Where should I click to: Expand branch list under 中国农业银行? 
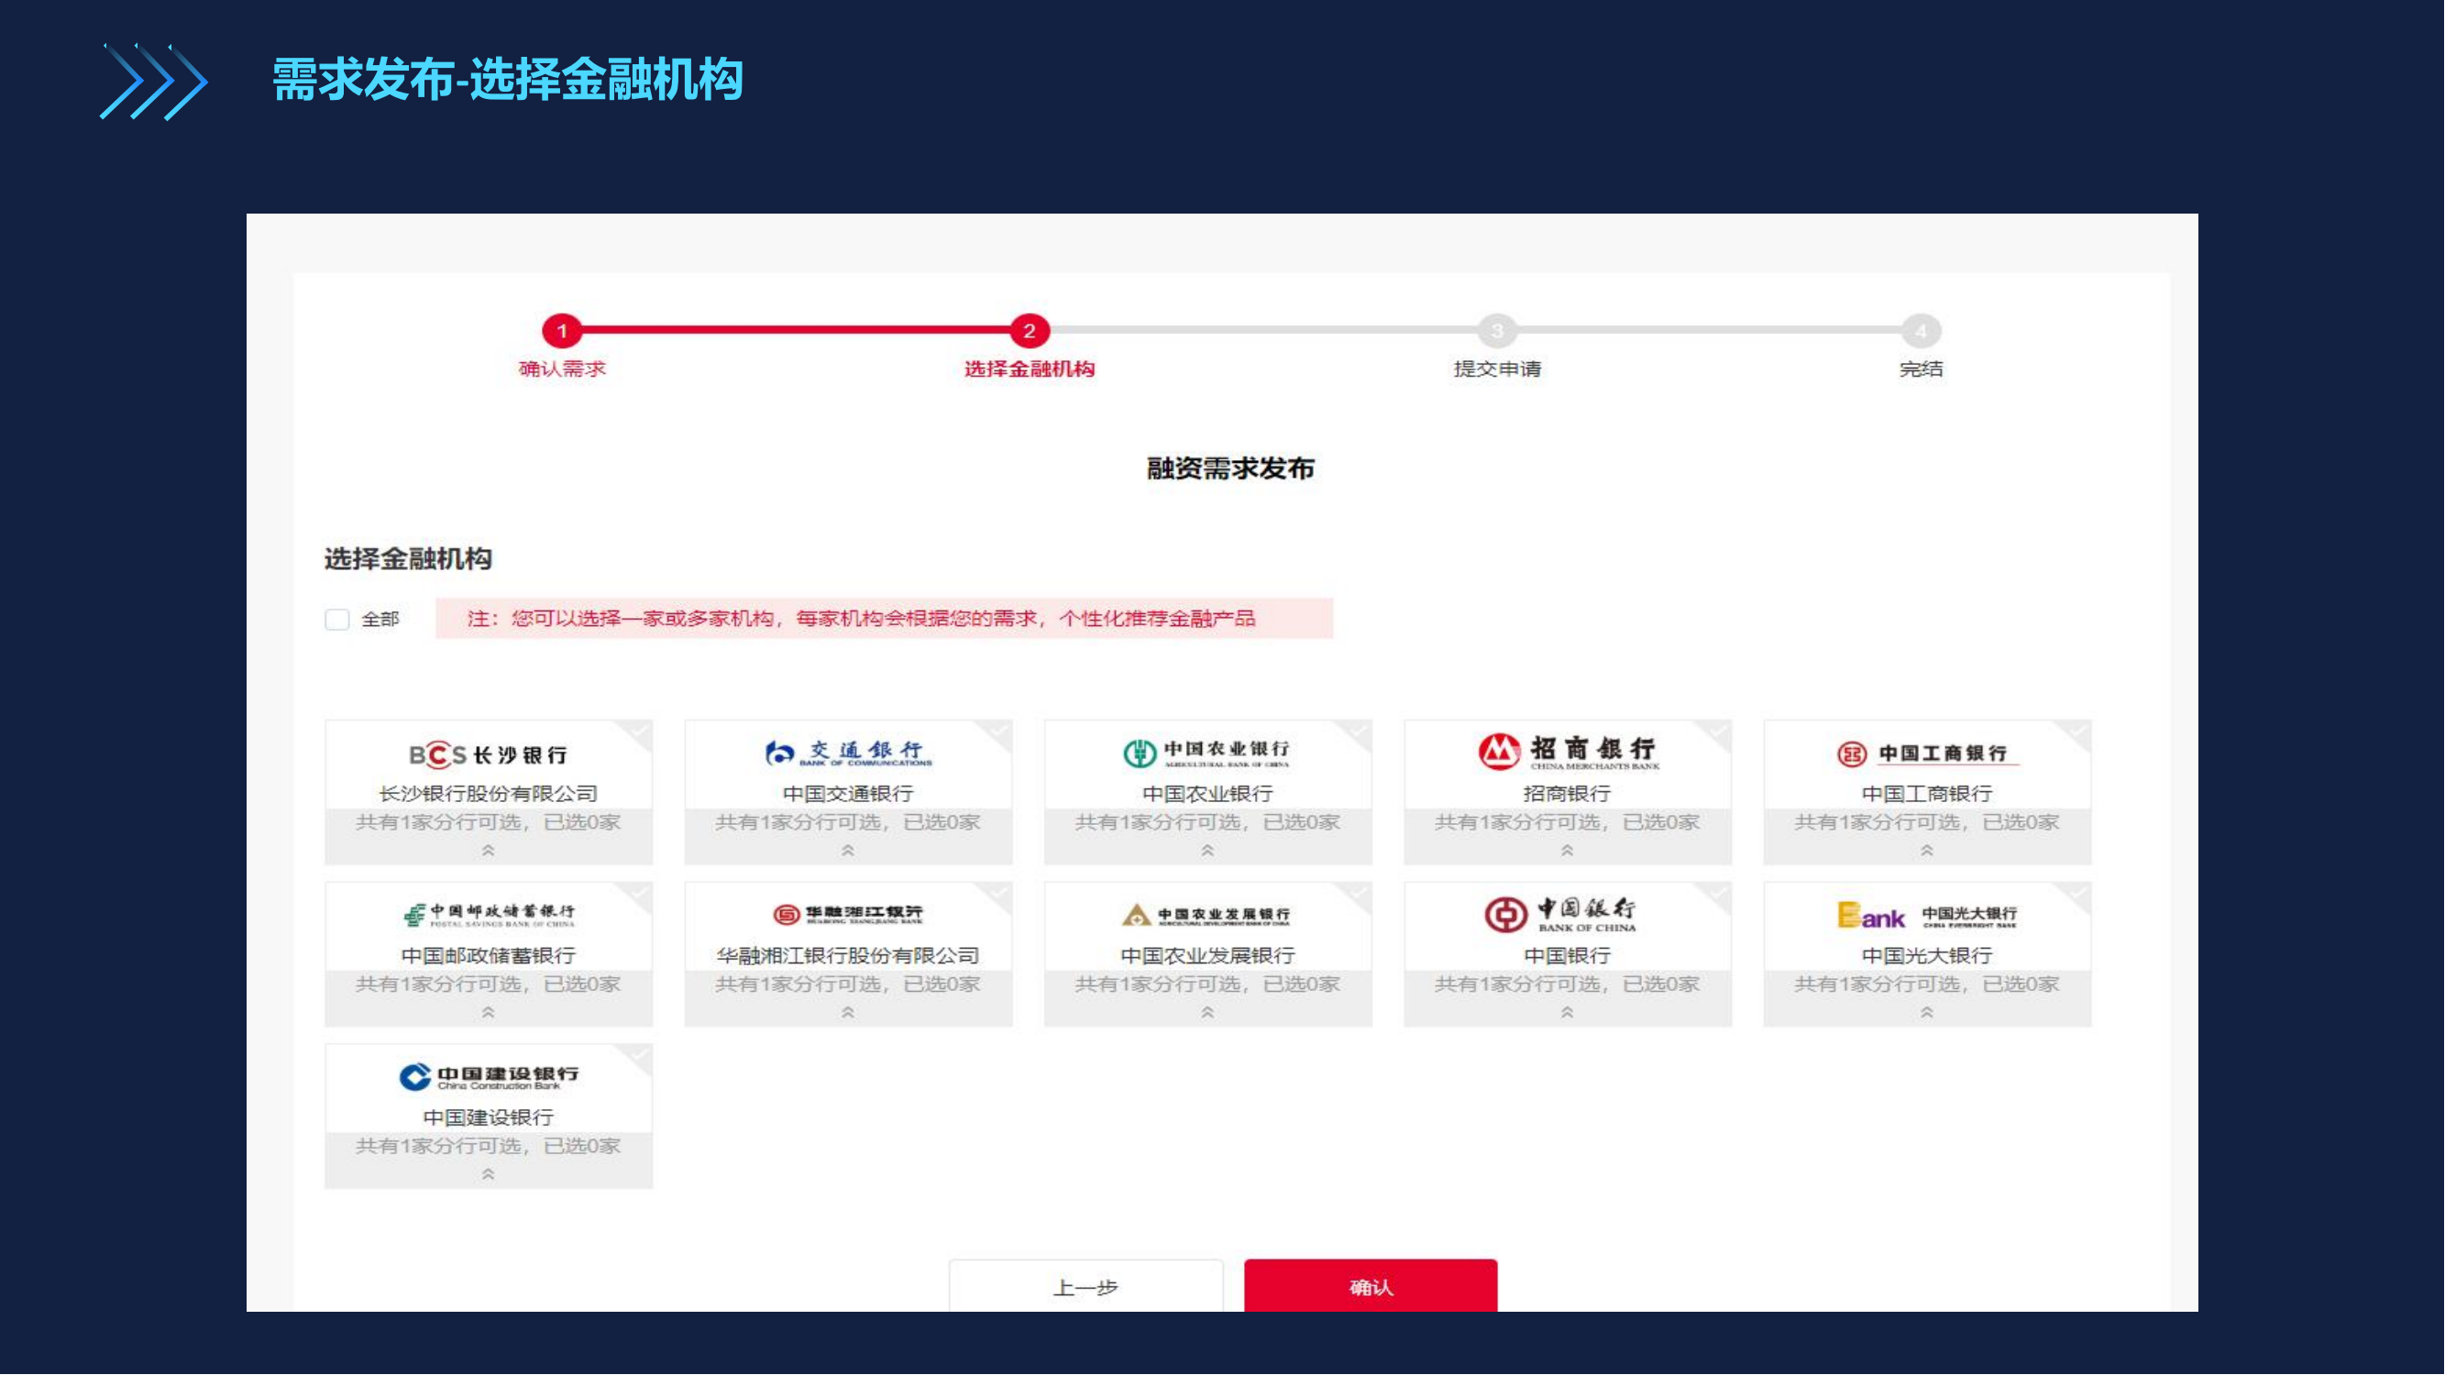(1207, 852)
